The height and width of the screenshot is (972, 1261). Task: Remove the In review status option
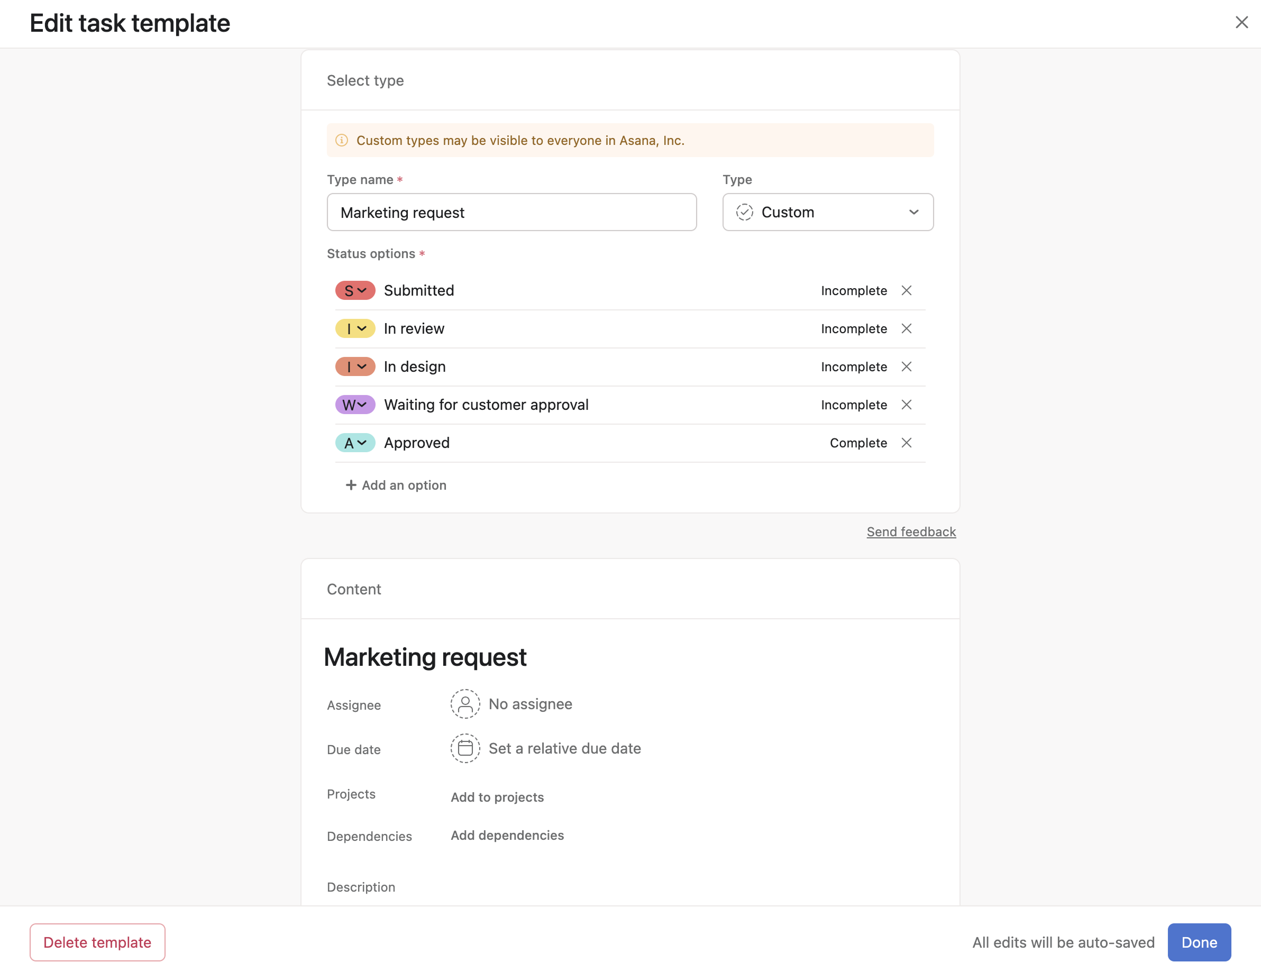pos(907,328)
